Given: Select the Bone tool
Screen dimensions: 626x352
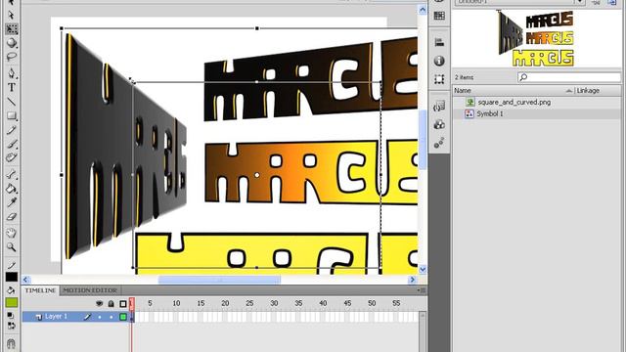Looking at the screenshot, I should (x=11, y=174).
